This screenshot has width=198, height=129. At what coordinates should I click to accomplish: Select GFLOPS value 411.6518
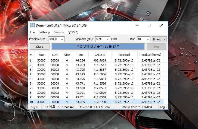click(100, 97)
